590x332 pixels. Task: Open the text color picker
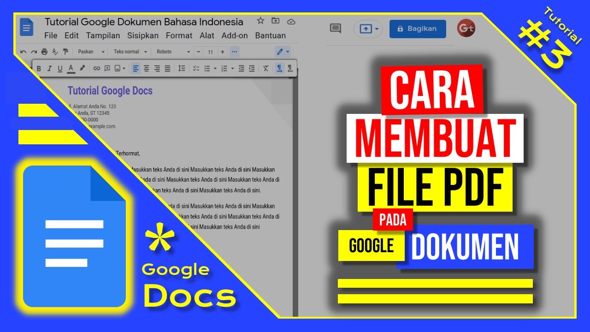pos(71,69)
